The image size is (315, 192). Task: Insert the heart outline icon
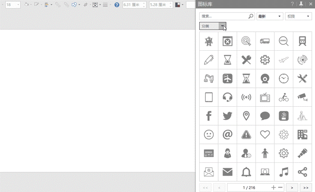tap(265, 134)
